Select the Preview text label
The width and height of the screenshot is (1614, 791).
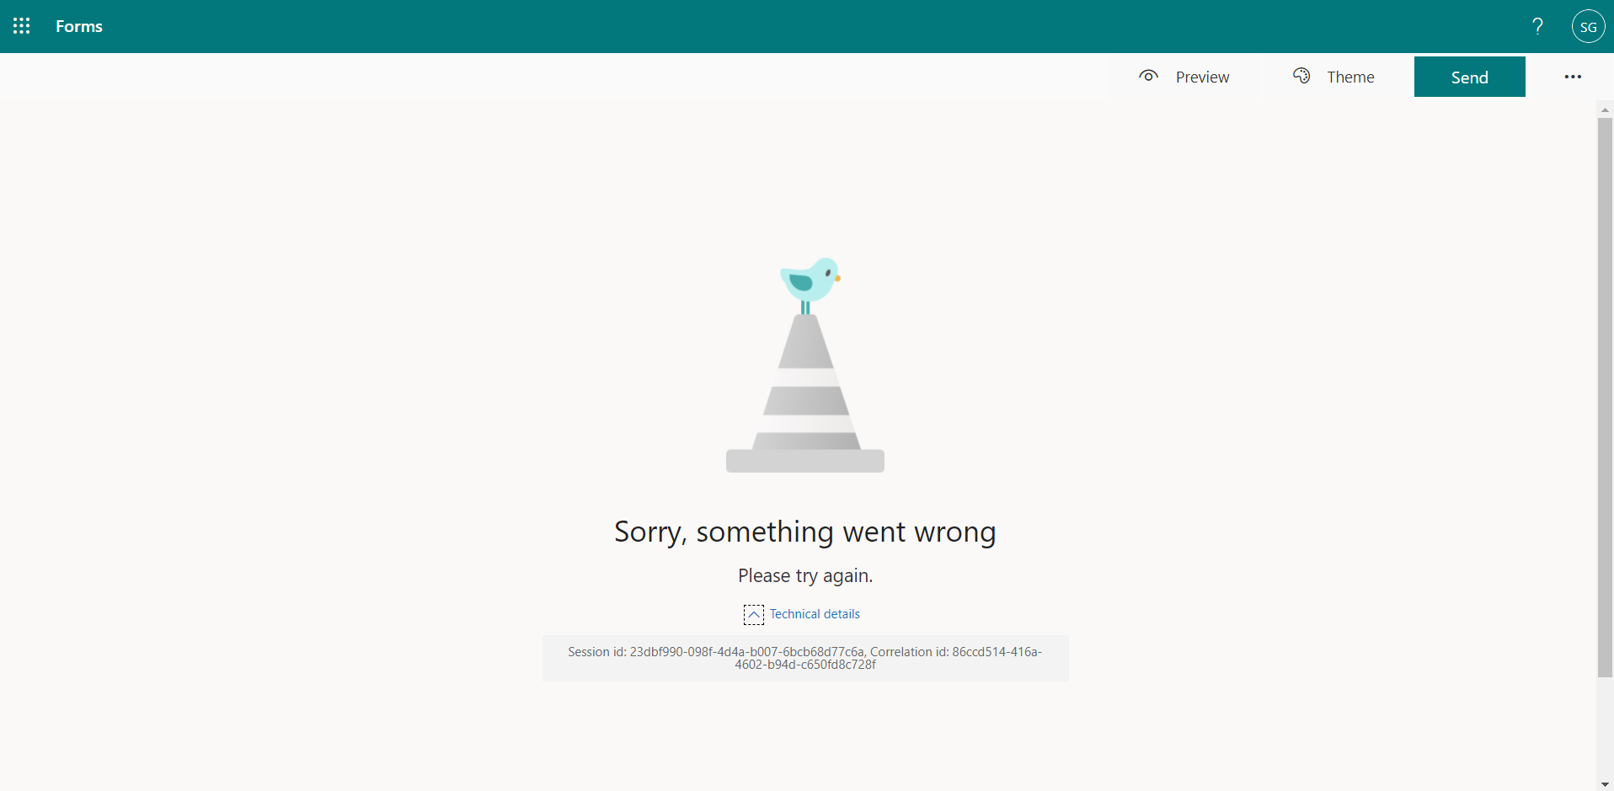tap(1202, 77)
